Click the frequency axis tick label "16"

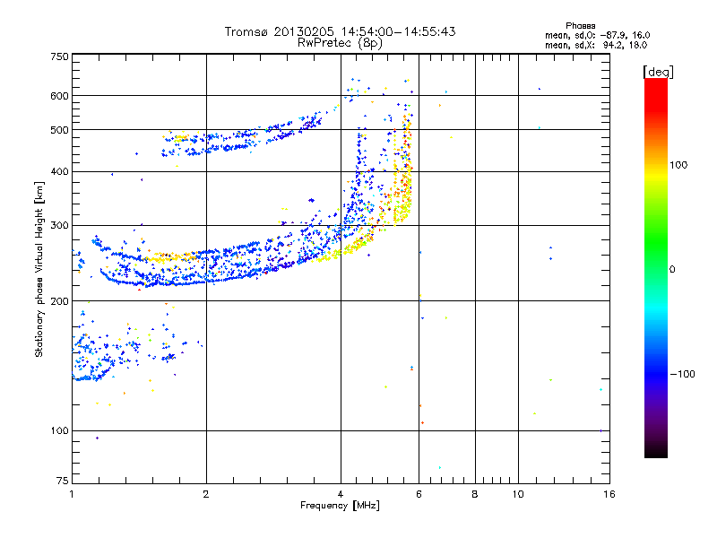pyautogui.click(x=609, y=494)
